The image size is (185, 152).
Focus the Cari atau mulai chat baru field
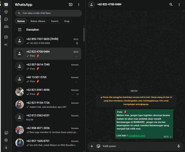48,13
